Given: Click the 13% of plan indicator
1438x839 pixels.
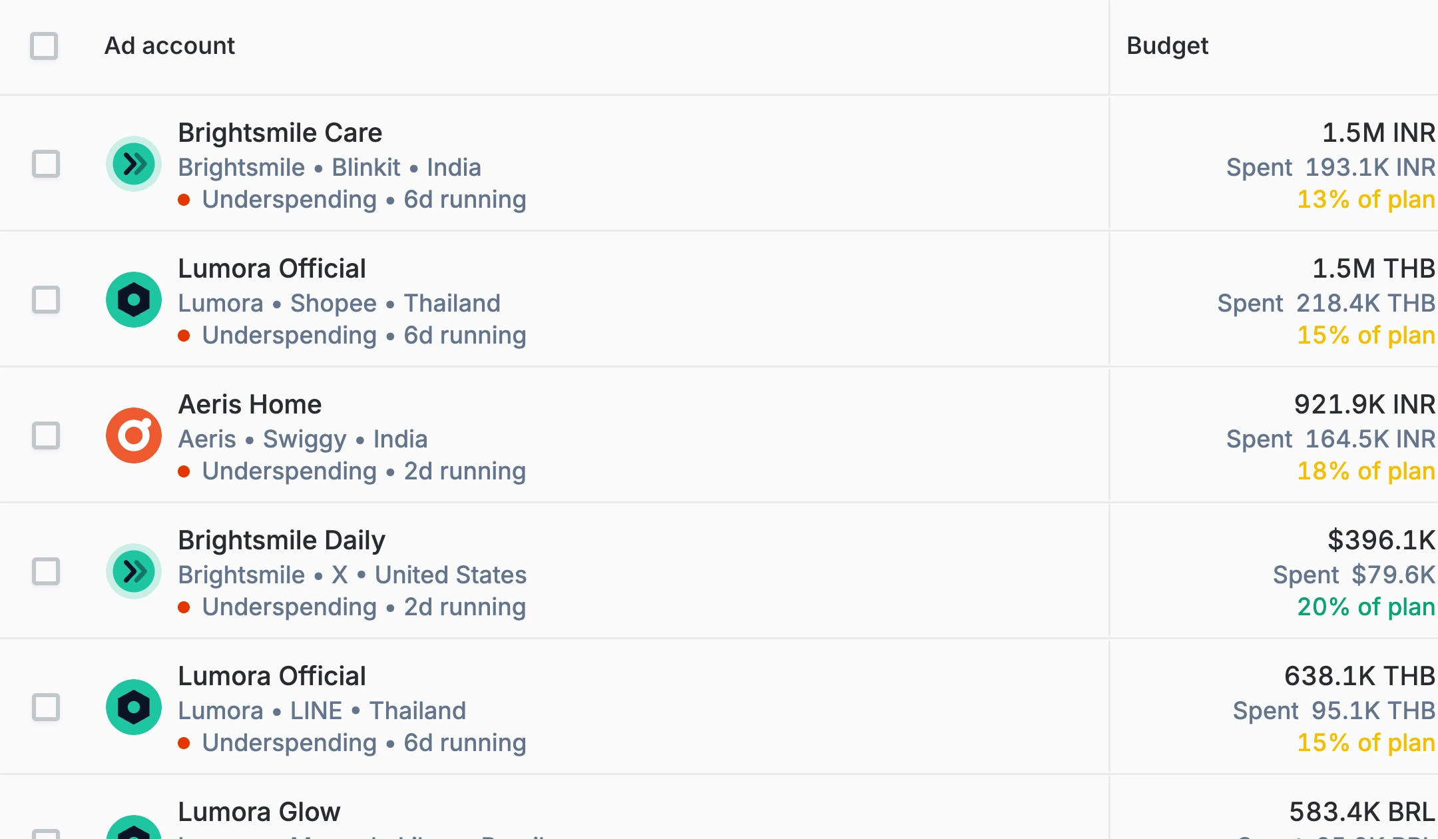Looking at the screenshot, I should tap(1366, 200).
